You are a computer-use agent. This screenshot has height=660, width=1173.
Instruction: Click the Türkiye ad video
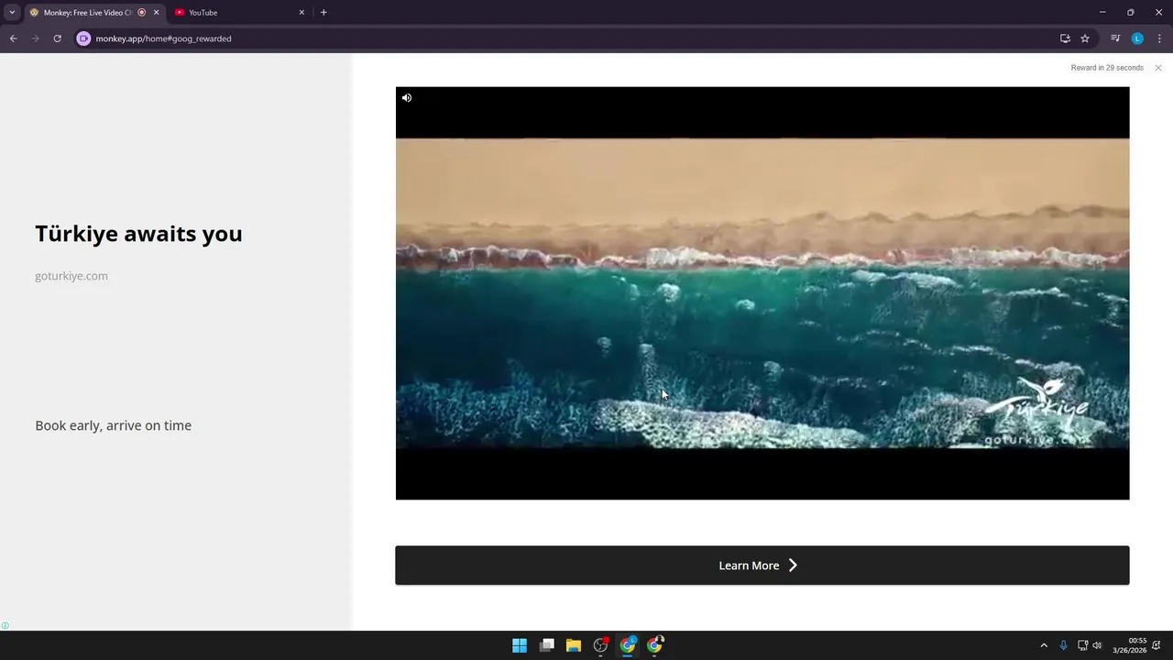coord(762,293)
